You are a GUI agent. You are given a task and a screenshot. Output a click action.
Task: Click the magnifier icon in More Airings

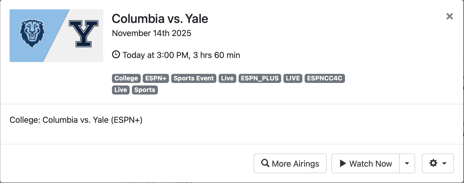[x=265, y=163]
